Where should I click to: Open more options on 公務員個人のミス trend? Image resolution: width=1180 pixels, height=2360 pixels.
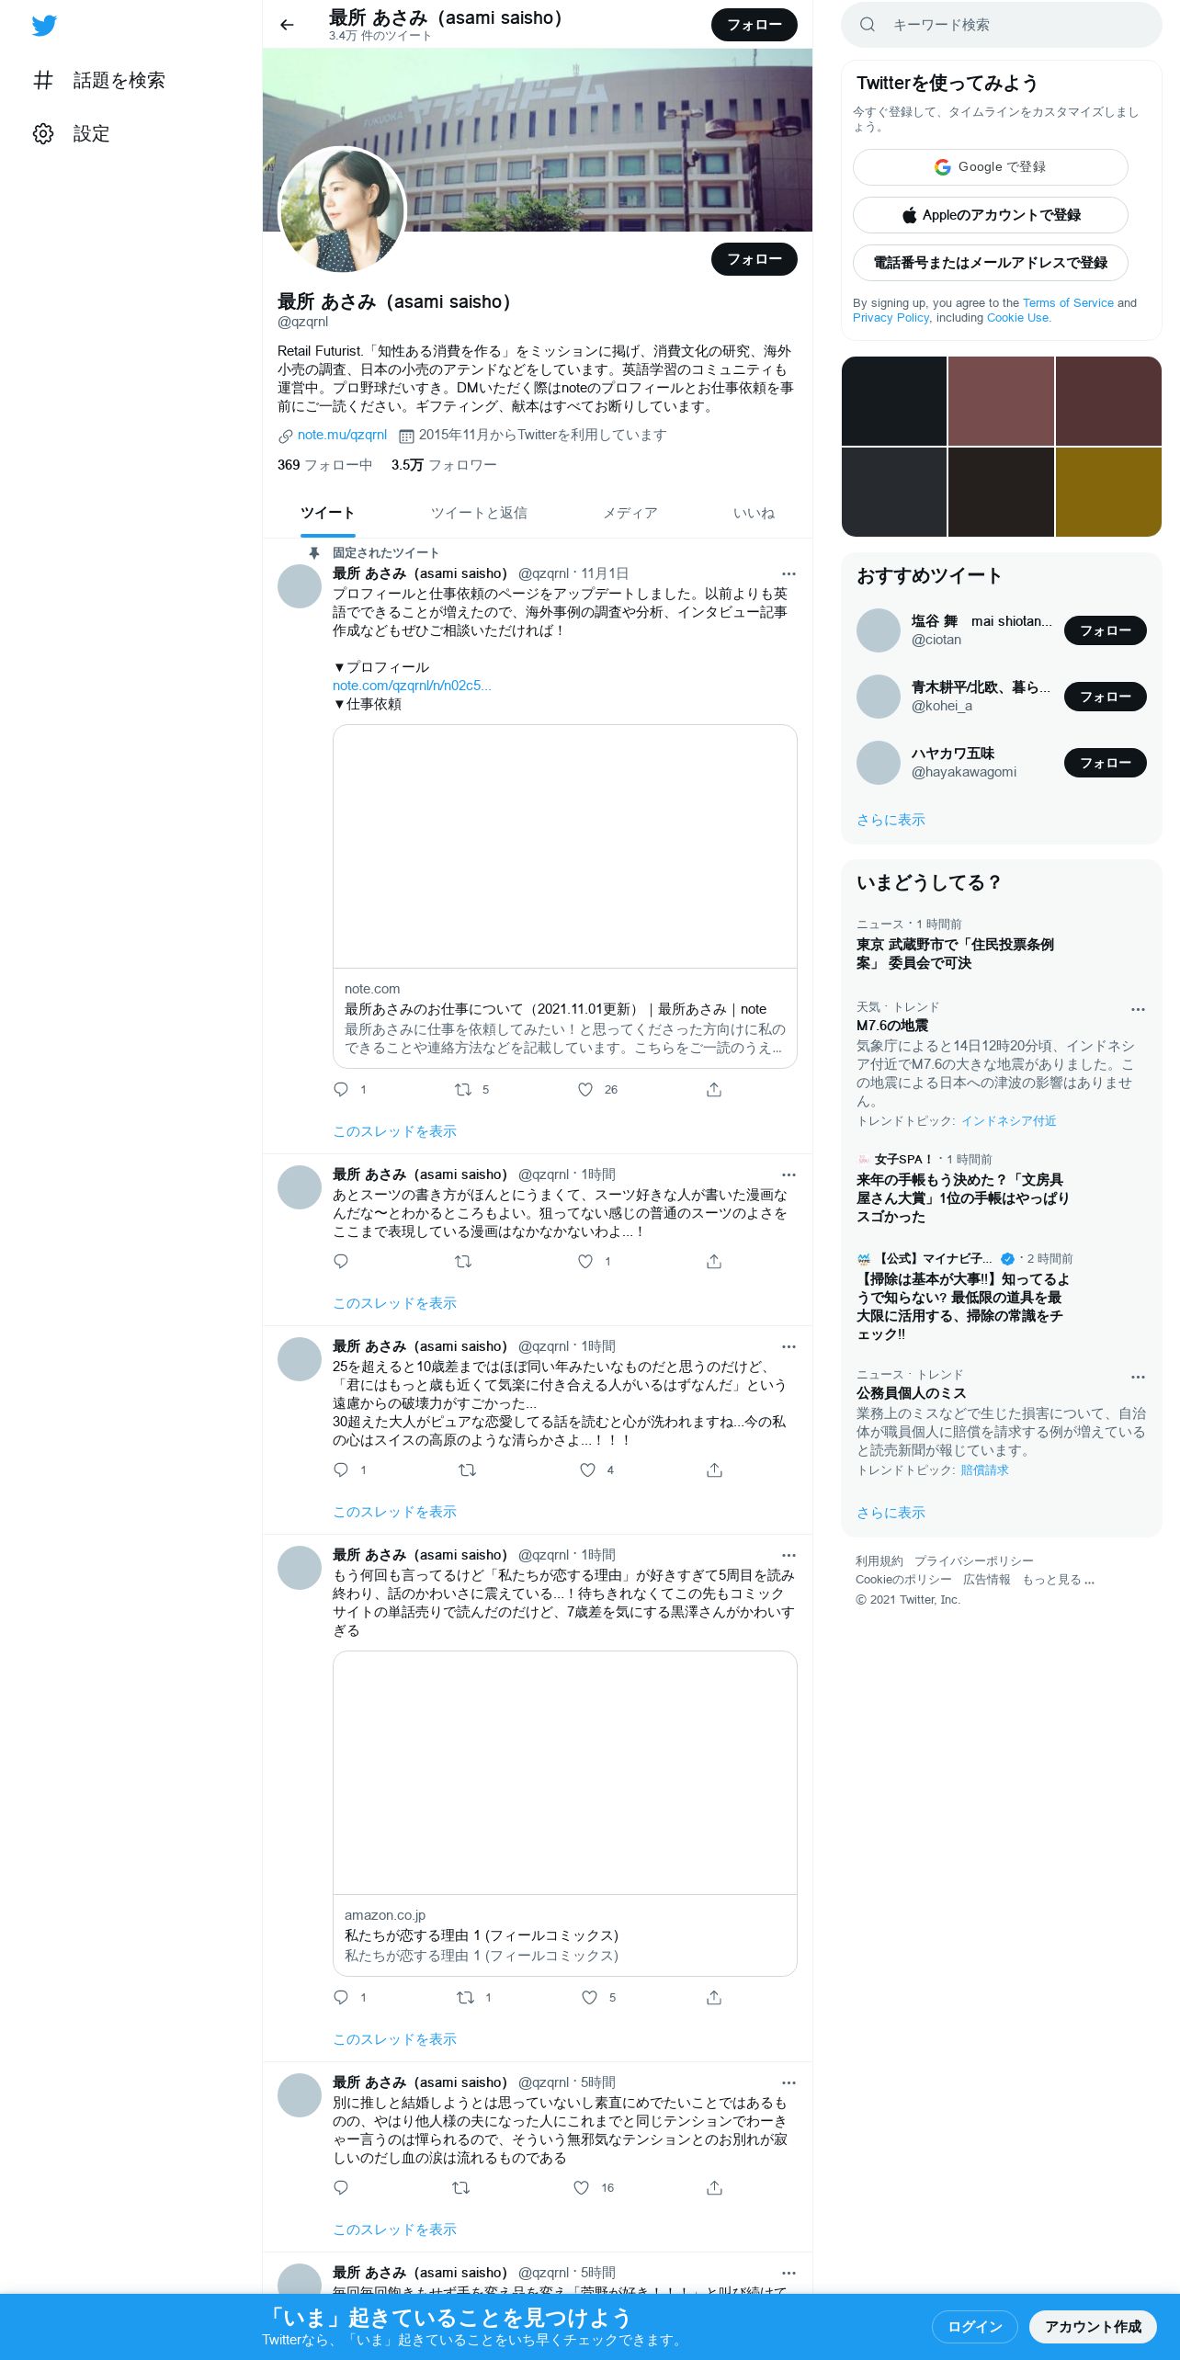point(1138,1377)
